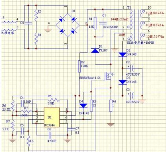Select the UC3844 chip U1
166x152 pixels.
coord(52,117)
